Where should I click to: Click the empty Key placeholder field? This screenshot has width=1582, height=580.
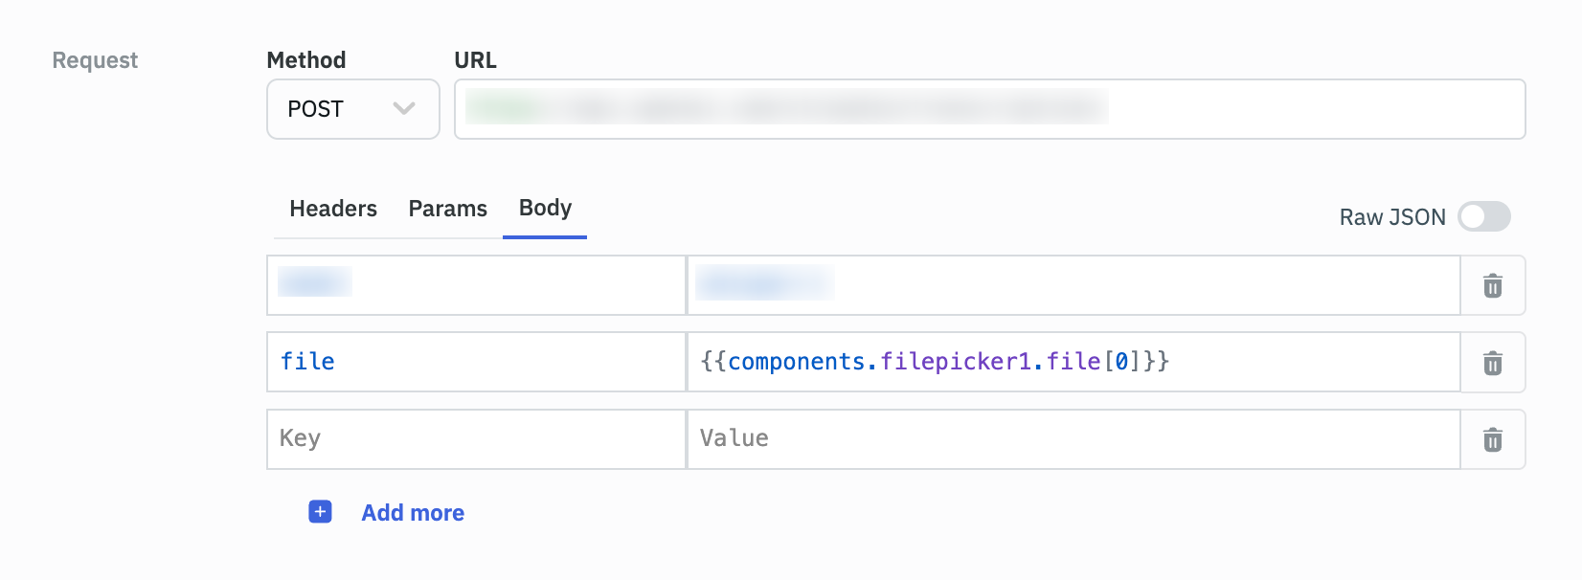click(x=476, y=439)
